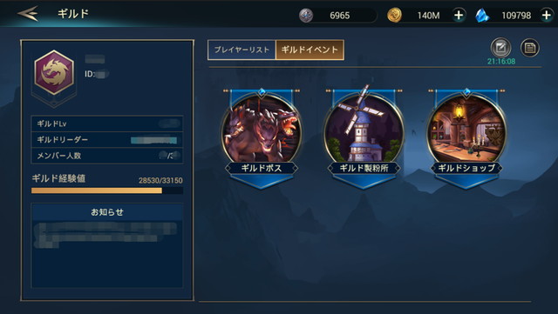Add gold coins with plus button
The image size is (558, 314).
click(x=459, y=16)
